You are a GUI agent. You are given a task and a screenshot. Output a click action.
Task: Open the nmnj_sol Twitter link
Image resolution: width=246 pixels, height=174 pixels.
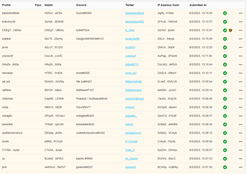131,73
